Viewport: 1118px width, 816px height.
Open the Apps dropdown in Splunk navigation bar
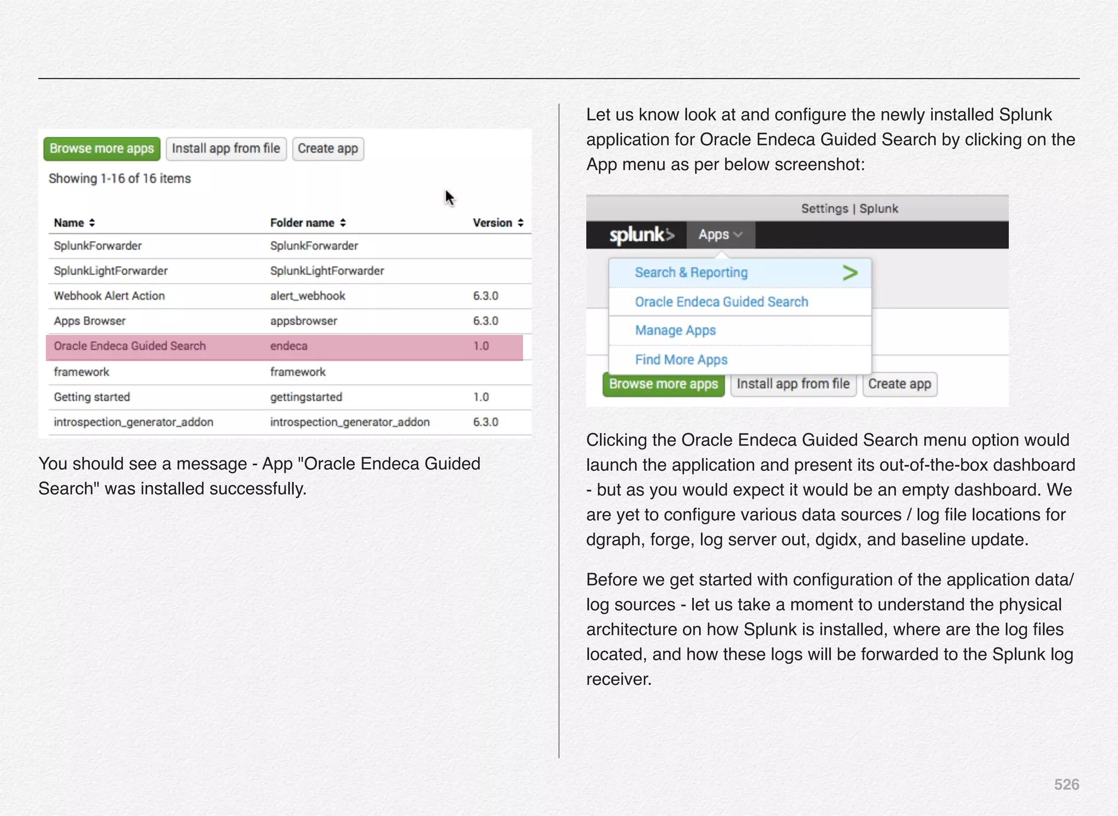pyautogui.click(x=721, y=235)
